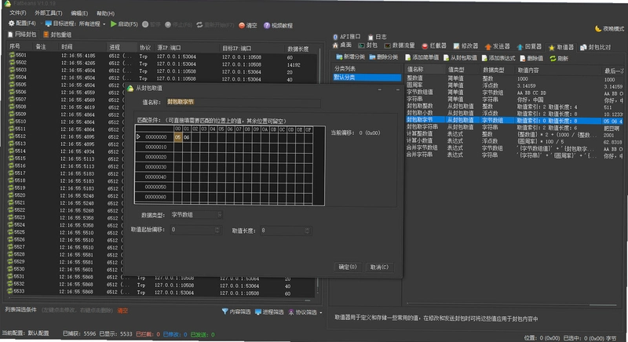This screenshot has width=628, height=342.
Task: Open the 内容筛选 content filter funnel
Action: 225,311
